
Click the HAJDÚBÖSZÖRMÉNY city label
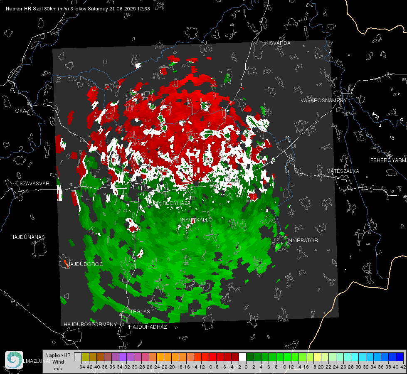[90, 325]
